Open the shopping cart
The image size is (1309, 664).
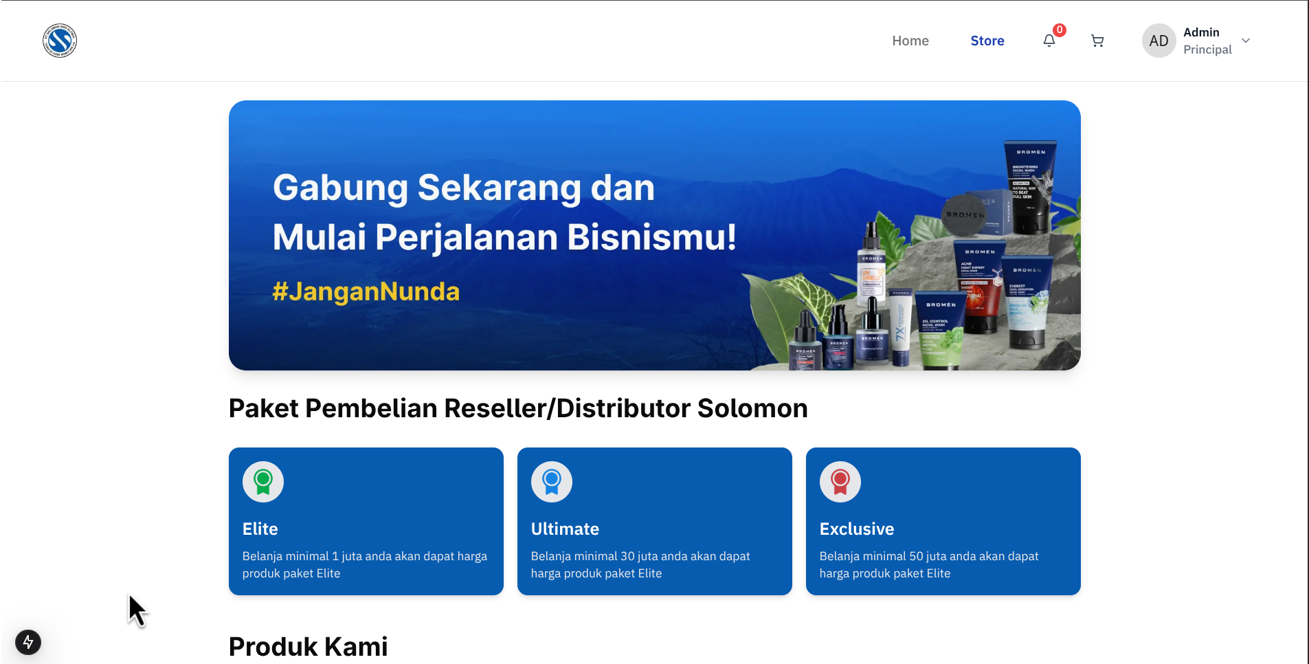(1097, 41)
